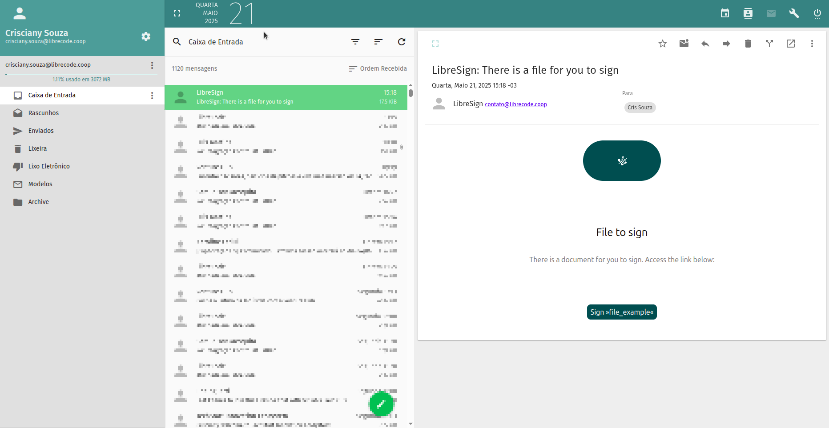Image resolution: width=829 pixels, height=428 pixels.
Task: Click the storage quota usage bar
Action: (81, 74)
